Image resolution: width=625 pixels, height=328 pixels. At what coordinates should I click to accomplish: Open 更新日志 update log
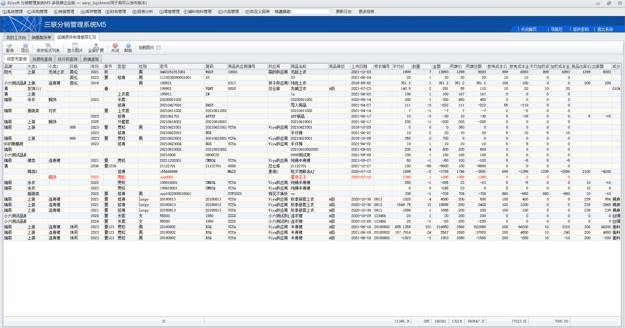[344, 12]
